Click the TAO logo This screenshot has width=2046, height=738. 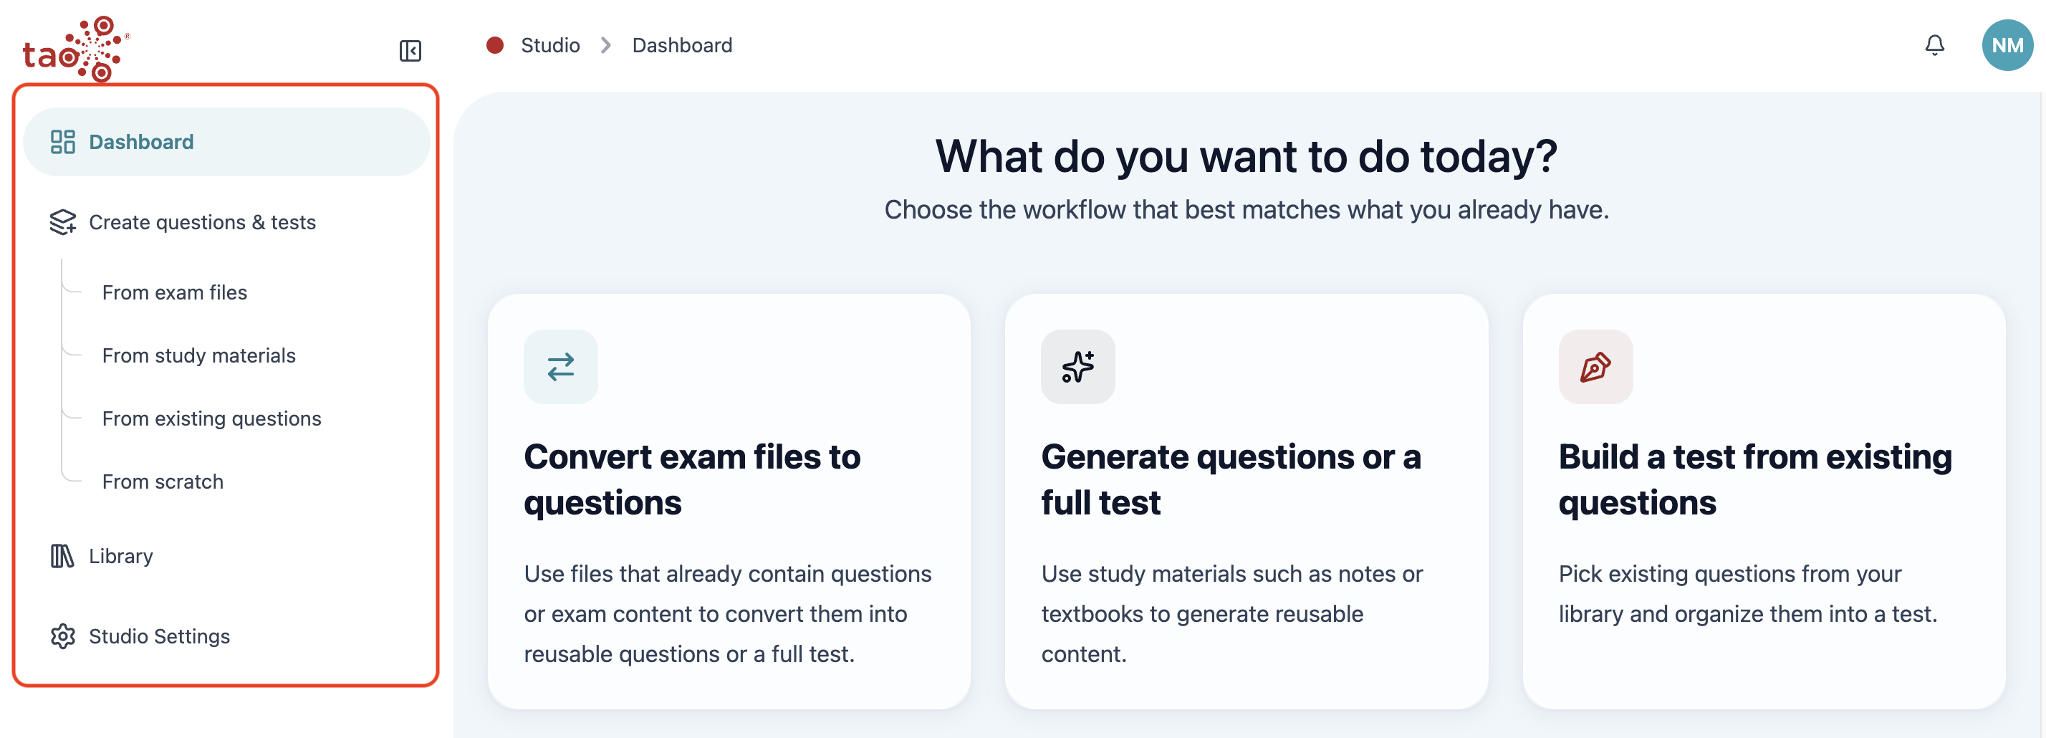[75, 49]
